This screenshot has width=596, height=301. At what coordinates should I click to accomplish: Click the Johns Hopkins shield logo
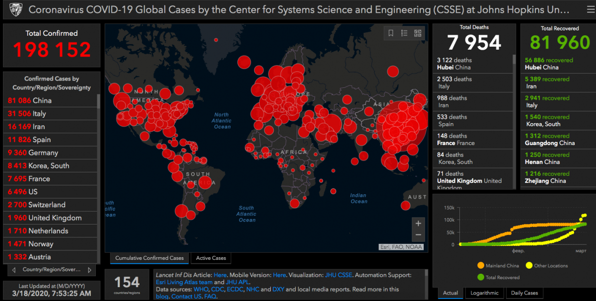point(15,9)
